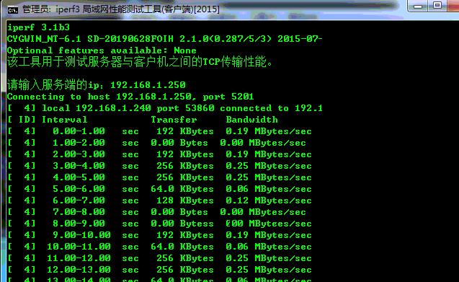This screenshot has height=282, width=459.
Task: Click the '6.00-7.00' interval row
Action: click(x=159, y=201)
